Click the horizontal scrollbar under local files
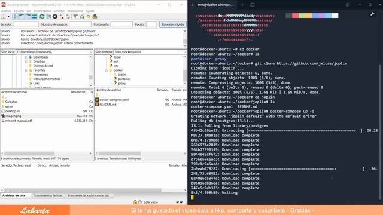 [x=29, y=153]
